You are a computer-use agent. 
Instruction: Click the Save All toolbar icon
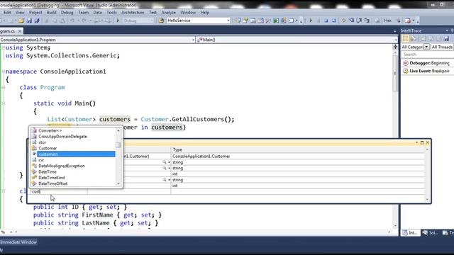37,21
